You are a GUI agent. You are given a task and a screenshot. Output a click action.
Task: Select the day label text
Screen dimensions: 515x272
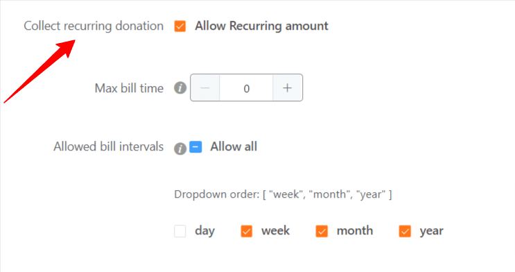coord(204,231)
